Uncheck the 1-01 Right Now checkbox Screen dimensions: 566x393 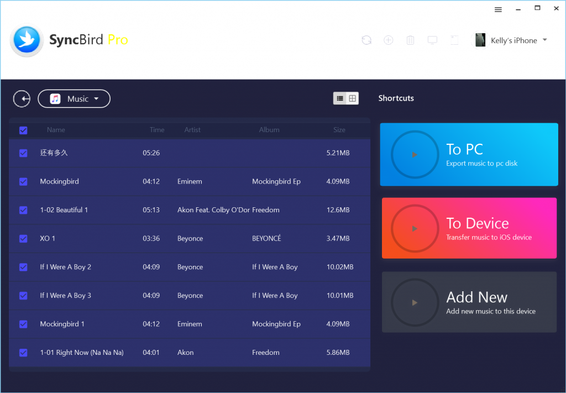(x=23, y=353)
